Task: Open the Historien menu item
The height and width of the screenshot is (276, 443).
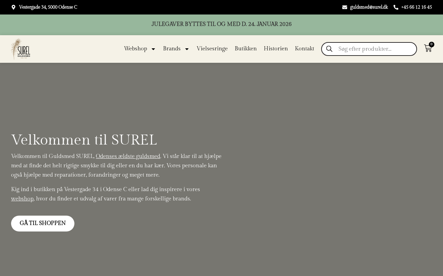Action: click(x=276, y=49)
